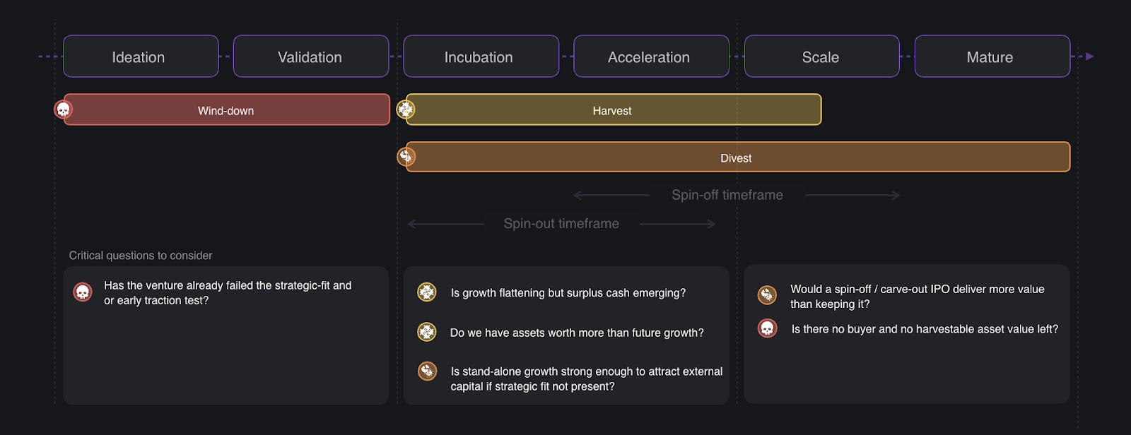Open the Incubation stage

tap(481, 56)
